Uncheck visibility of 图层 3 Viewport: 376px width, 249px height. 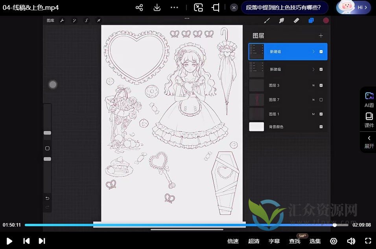pyautogui.click(x=321, y=85)
